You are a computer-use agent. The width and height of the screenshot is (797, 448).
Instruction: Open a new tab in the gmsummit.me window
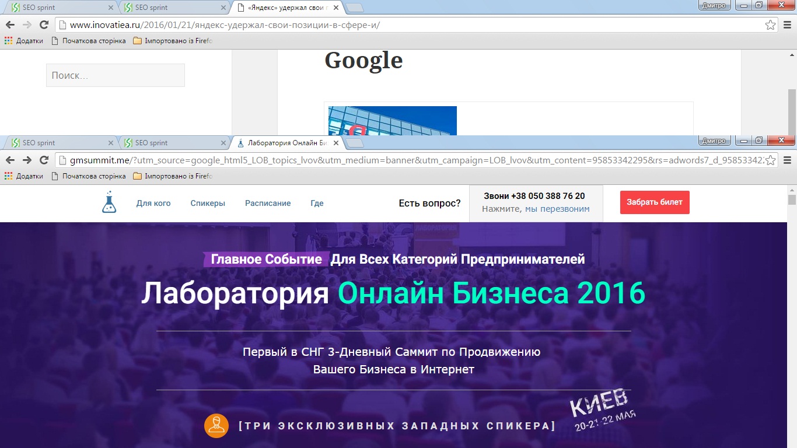point(355,143)
